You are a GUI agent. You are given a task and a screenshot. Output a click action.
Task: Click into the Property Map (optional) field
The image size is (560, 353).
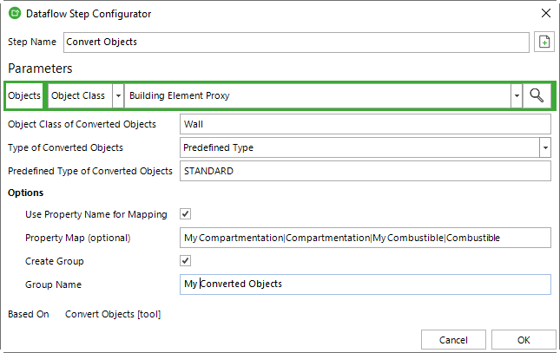(365, 238)
